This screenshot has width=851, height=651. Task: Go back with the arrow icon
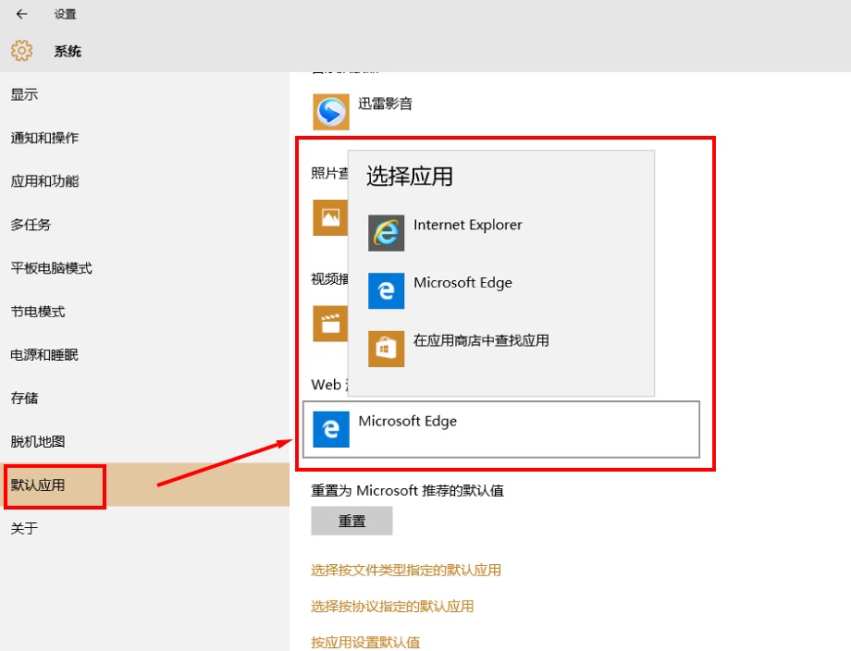click(21, 14)
